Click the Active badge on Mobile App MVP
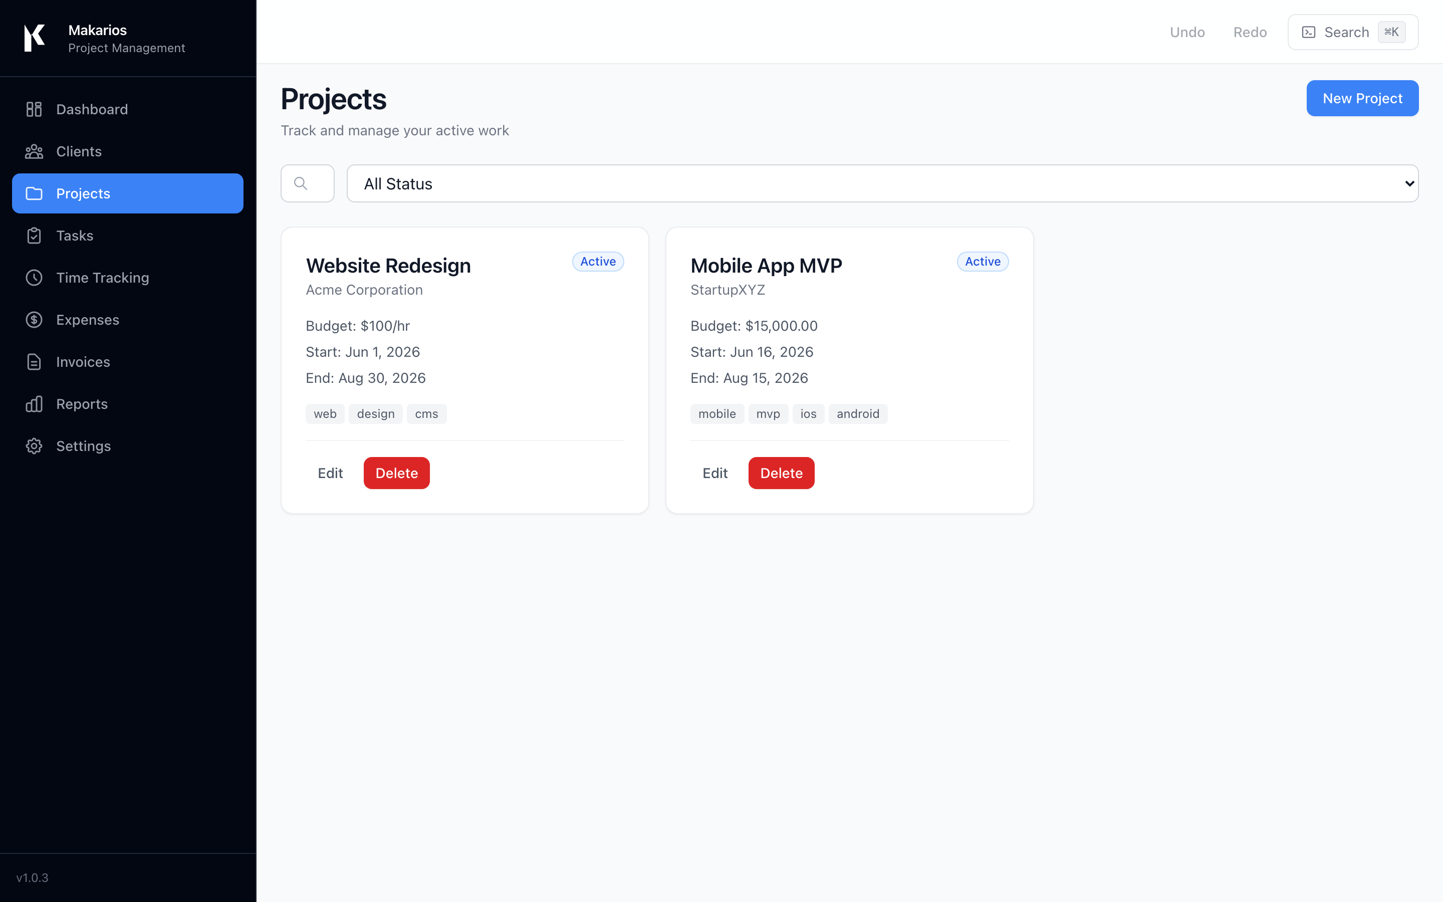The image size is (1443, 902). point(983,261)
